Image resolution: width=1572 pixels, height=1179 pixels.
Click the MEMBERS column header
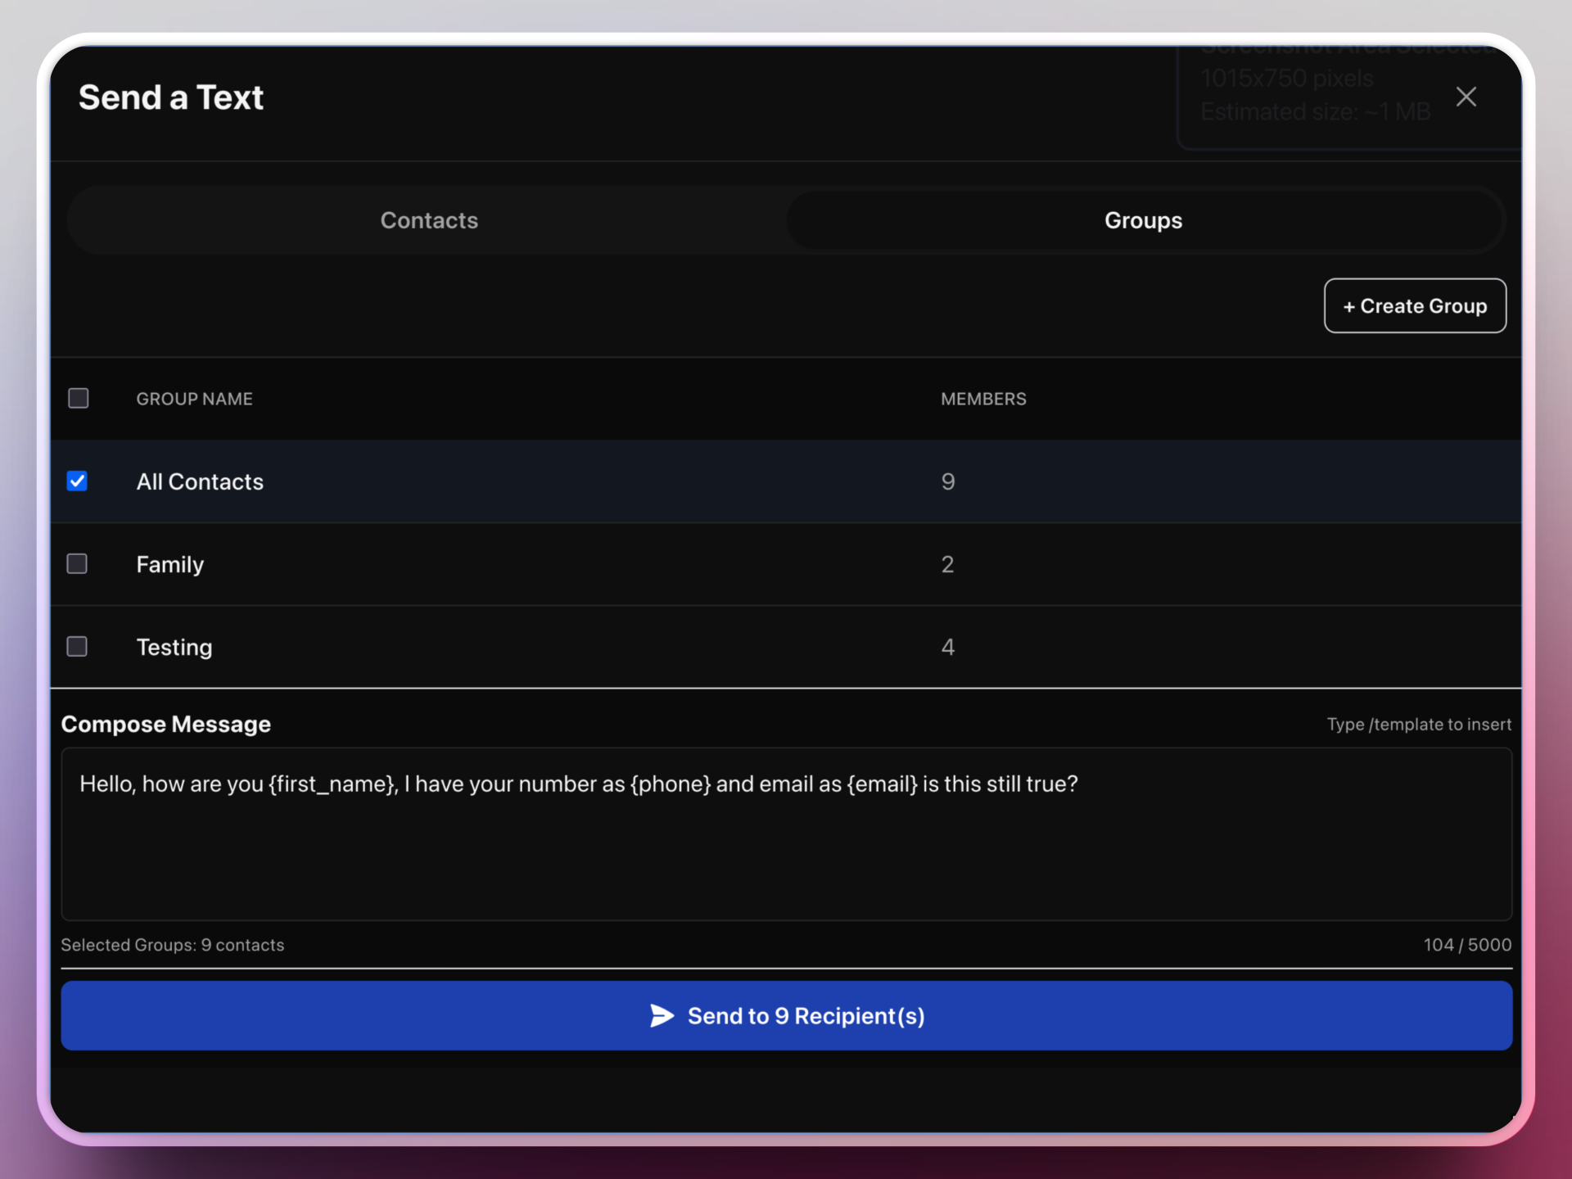[x=982, y=399]
